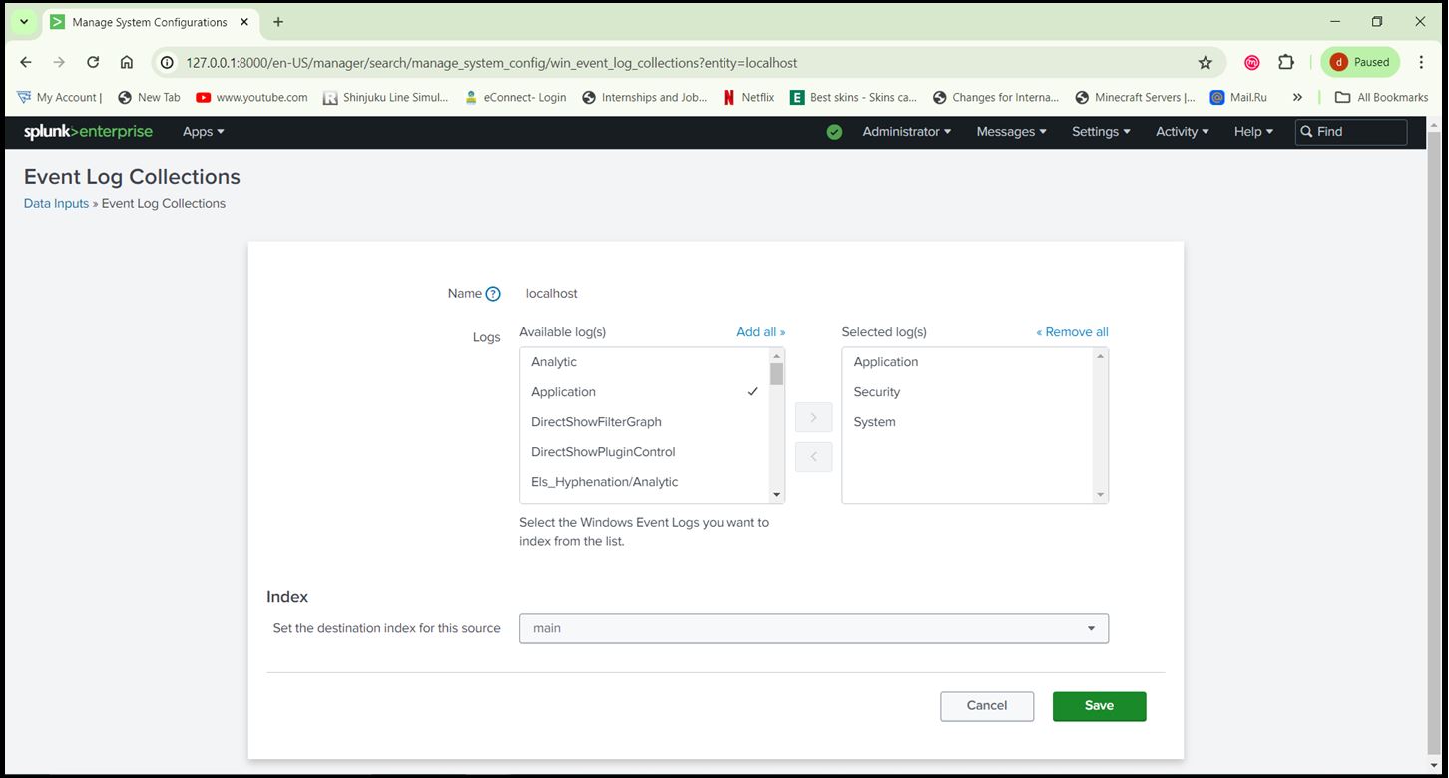
Task: Click the browser reload icon
Action: pos(93,62)
